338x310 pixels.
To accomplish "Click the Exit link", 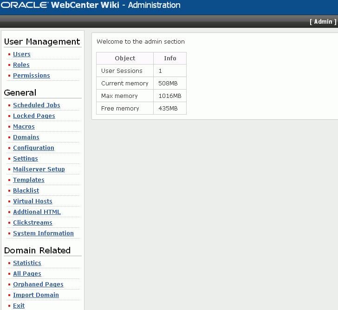I will coord(19,306).
